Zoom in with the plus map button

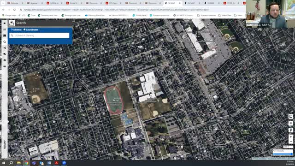click(x=291, y=137)
